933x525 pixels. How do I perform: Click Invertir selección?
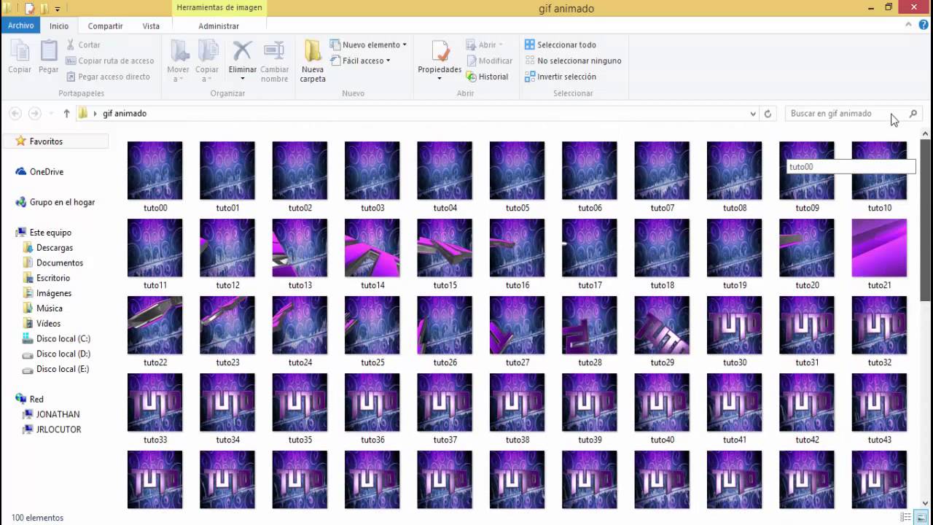click(561, 77)
